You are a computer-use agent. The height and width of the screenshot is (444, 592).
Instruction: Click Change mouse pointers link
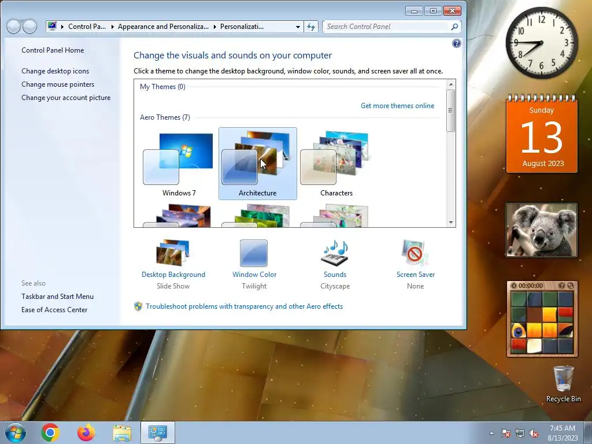58,84
